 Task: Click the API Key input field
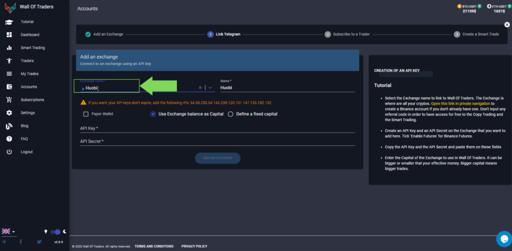[x=217, y=128]
